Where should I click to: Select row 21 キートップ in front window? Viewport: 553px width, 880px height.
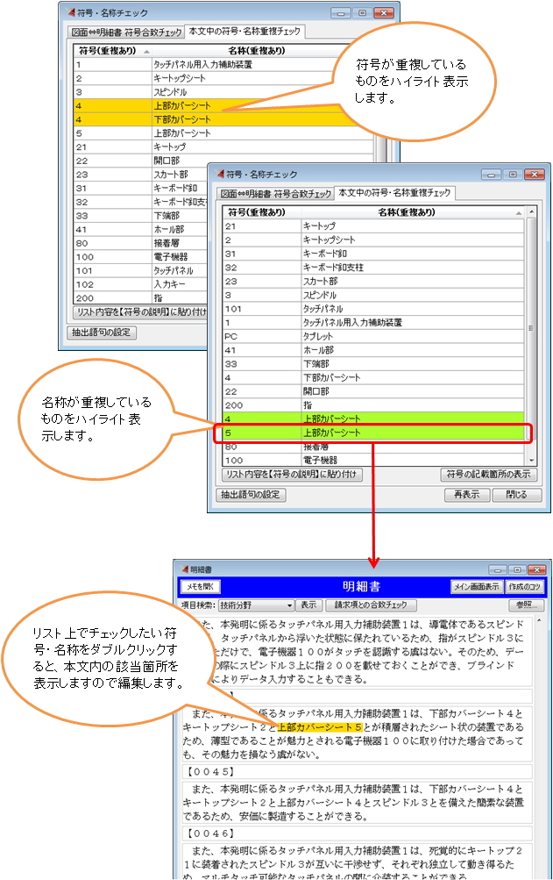click(x=373, y=226)
